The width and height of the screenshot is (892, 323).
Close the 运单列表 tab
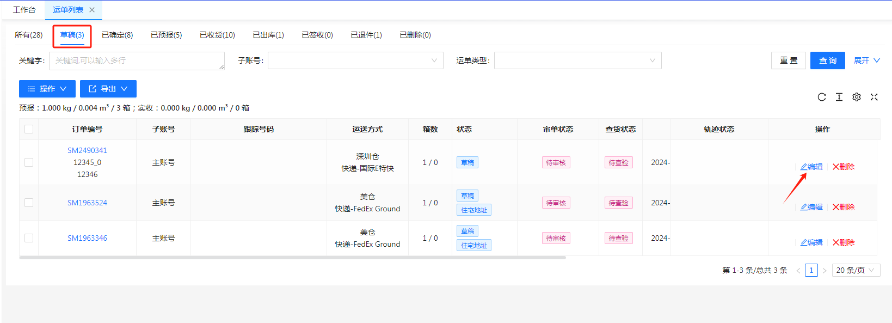tap(92, 10)
